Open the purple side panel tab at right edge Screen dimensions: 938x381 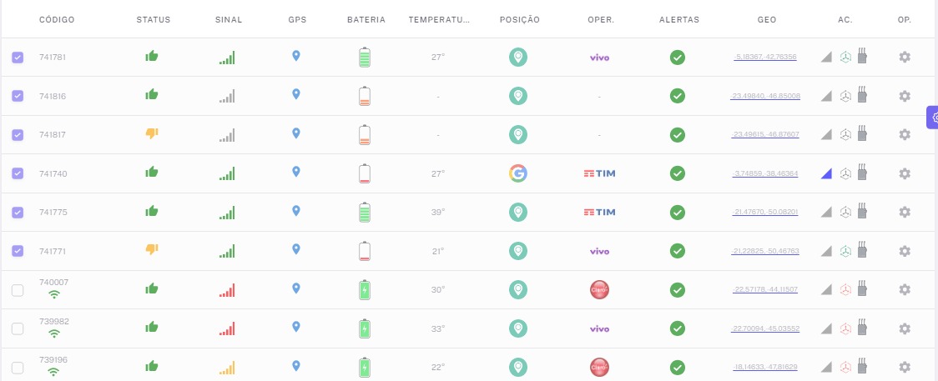[933, 118]
